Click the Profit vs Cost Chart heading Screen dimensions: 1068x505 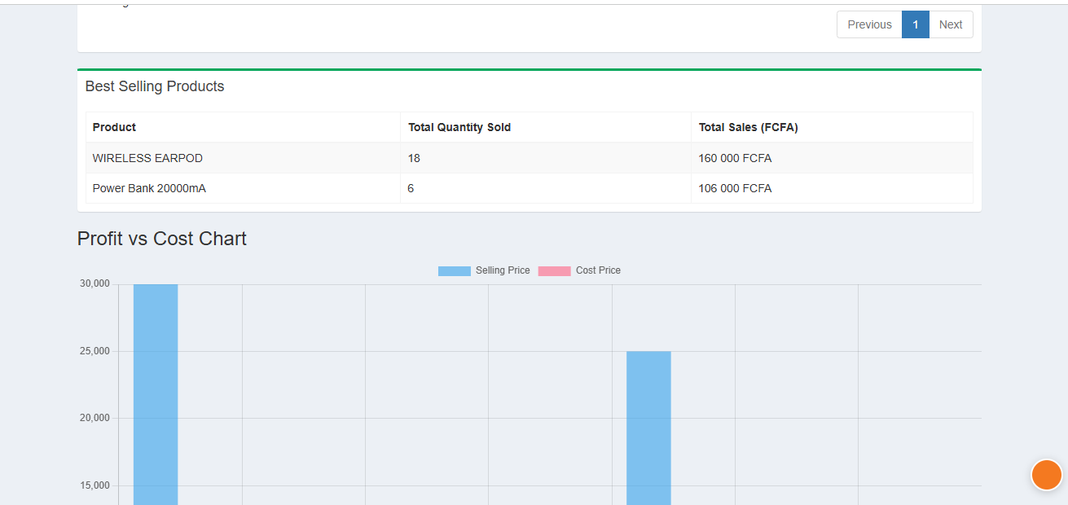tap(161, 239)
